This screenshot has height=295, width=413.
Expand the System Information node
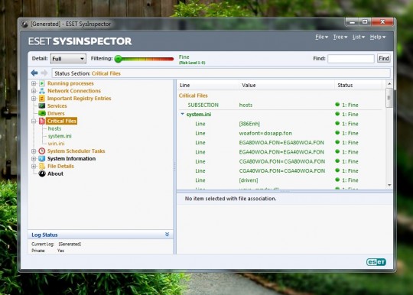pos(34,159)
